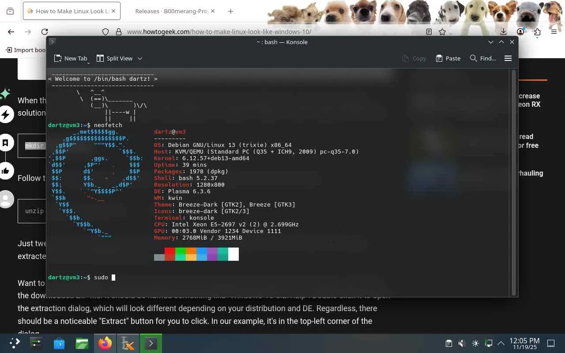
Task: Click the 'Import bookmarks' toolbar item
Action: click(x=26, y=50)
